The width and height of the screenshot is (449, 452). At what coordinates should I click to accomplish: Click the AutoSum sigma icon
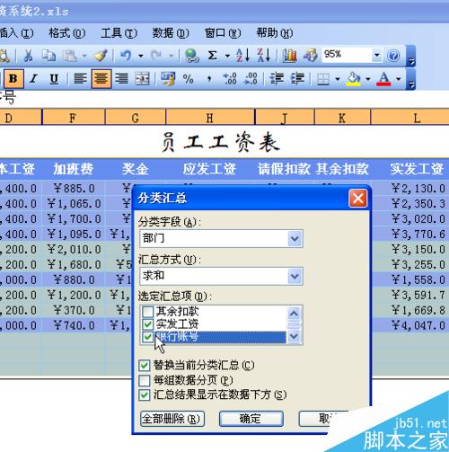pyautogui.click(x=212, y=56)
